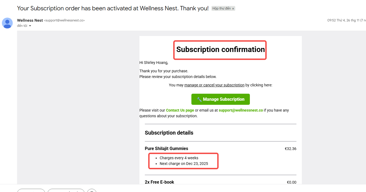This screenshot has width=366, height=192.
Task: Open the 'Hộp thư đến' inbox label
Action: (x=221, y=8)
